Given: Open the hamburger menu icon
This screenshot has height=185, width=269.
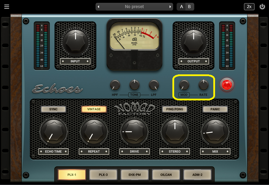Looking at the screenshot, I should [7, 7].
